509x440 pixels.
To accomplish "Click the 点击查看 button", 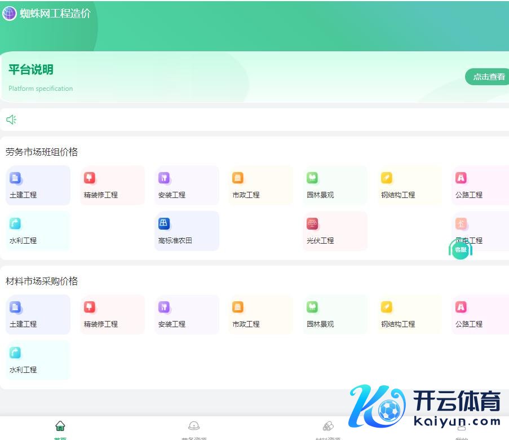I will click(488, 77).
